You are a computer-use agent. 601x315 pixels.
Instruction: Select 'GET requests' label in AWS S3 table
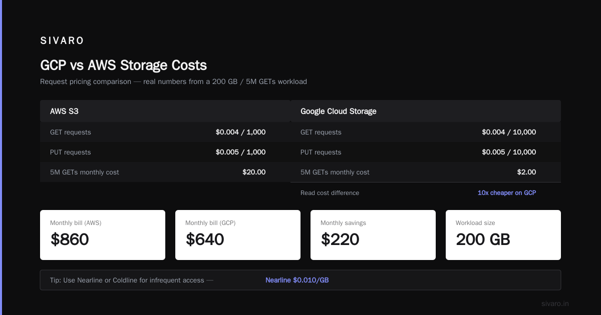pyautogui.click(x=71, y=132)
